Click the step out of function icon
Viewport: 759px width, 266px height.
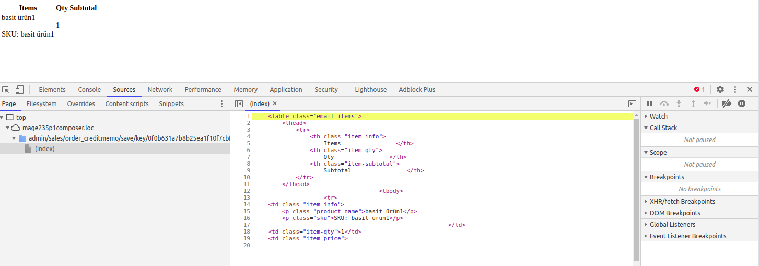pyautogui.click(x=693, y=103)
